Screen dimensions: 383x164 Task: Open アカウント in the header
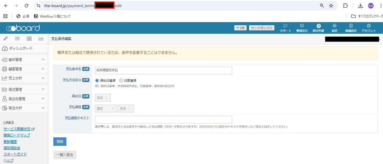tap(369, 28)
